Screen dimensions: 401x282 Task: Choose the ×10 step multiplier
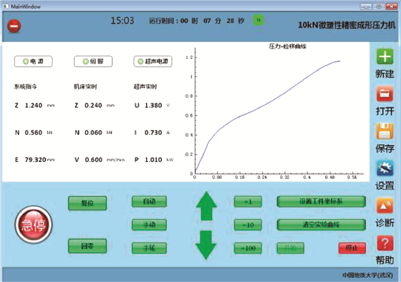point(248,225)
